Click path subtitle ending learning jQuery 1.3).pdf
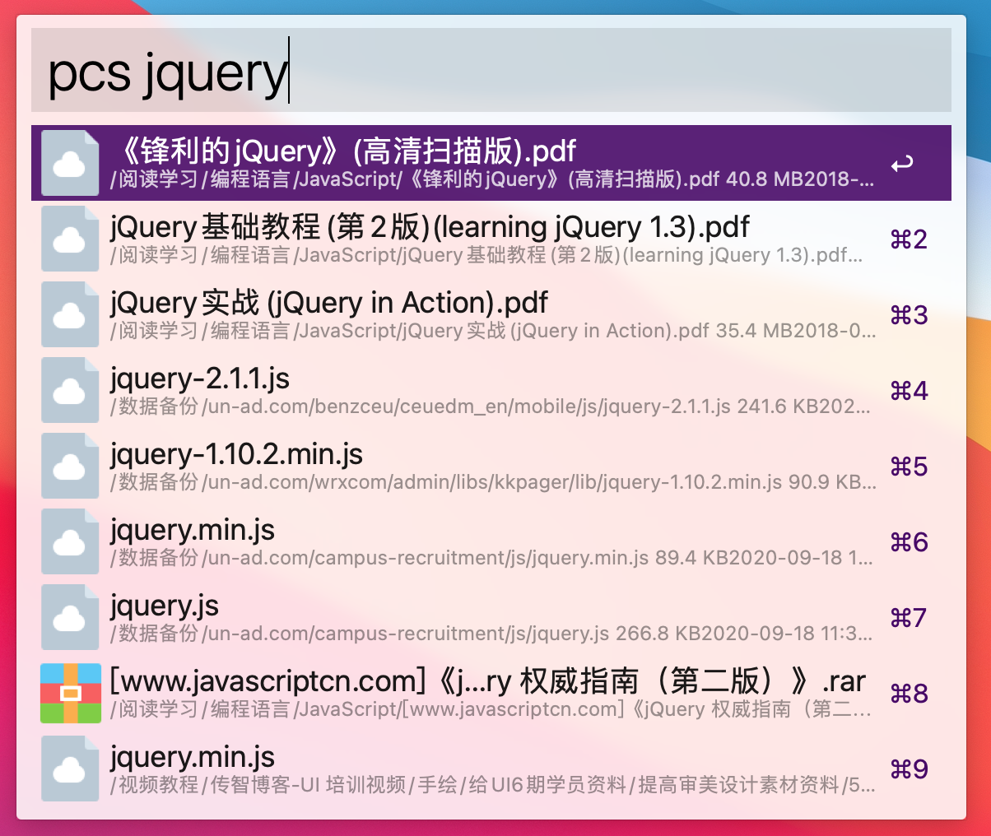Image resolution: width=991 pixels, height=836 pixels. 486,255
